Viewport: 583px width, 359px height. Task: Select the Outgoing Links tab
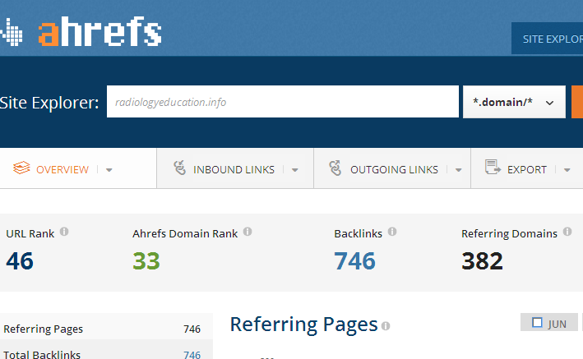coord(394,170)
